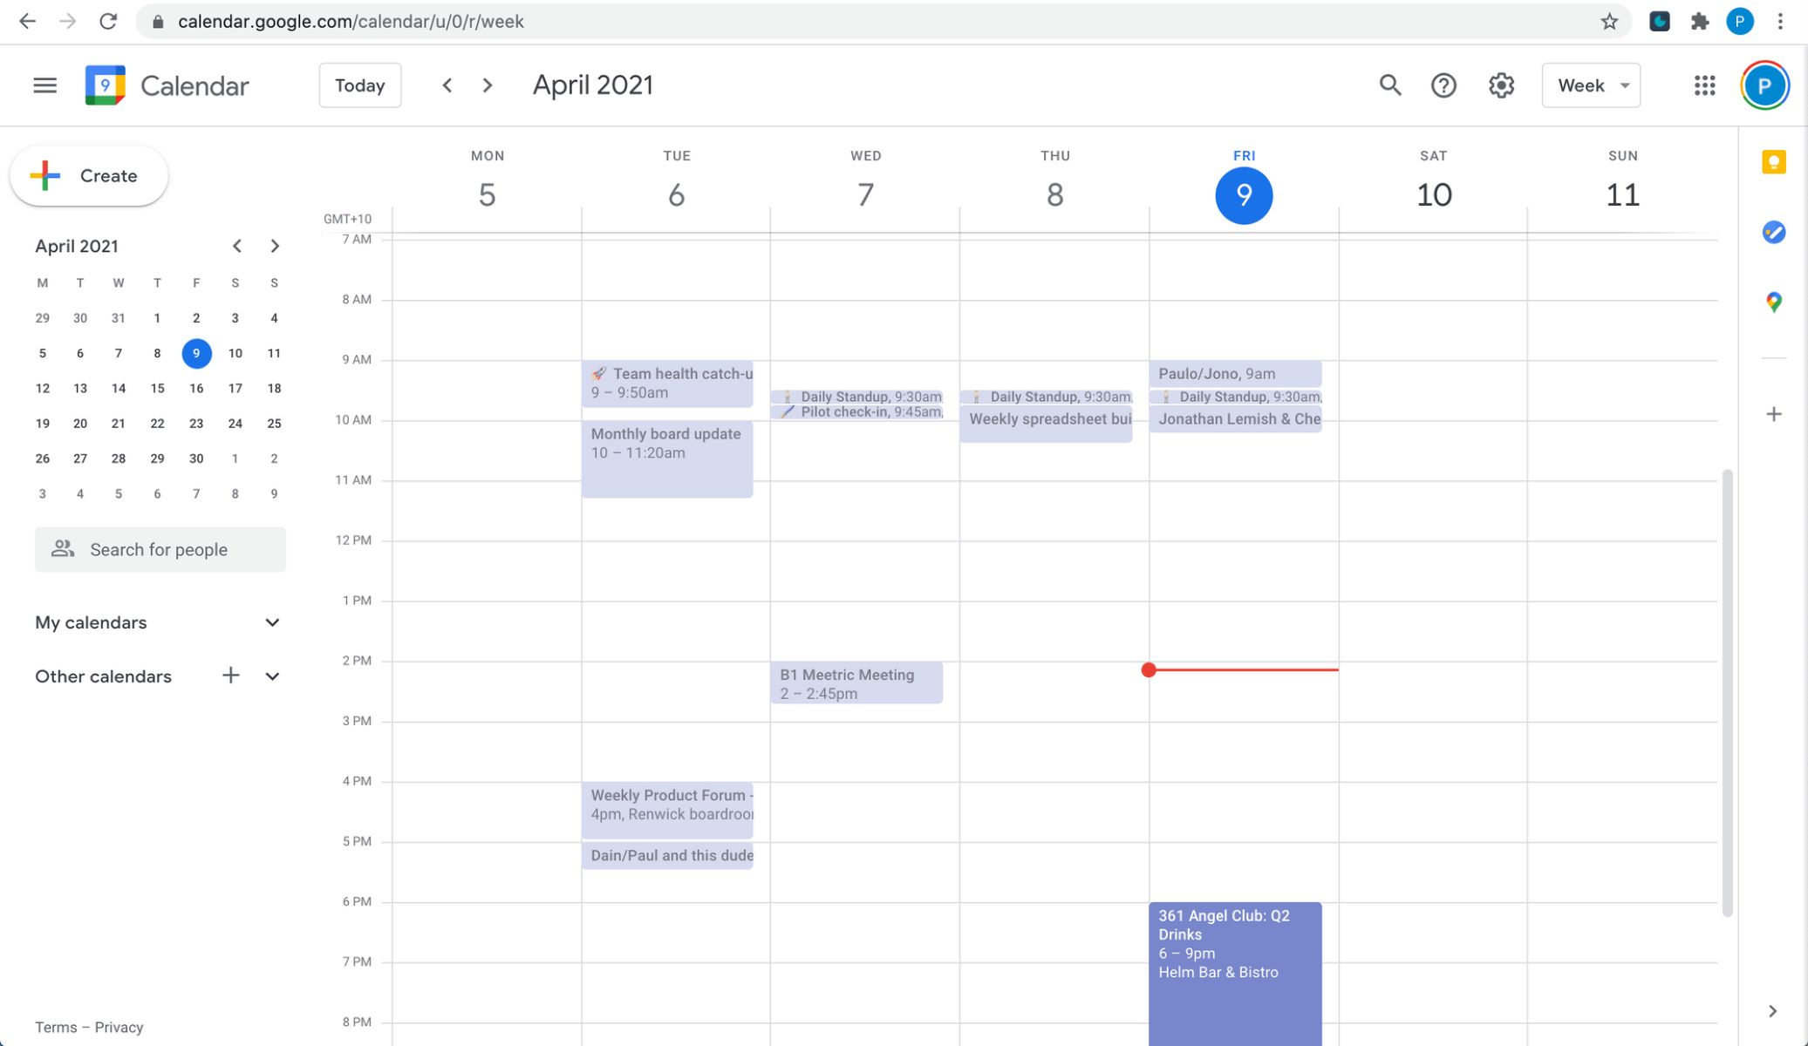
Task: Bookmark page with the star icon
Action: tap(1609, 22)
